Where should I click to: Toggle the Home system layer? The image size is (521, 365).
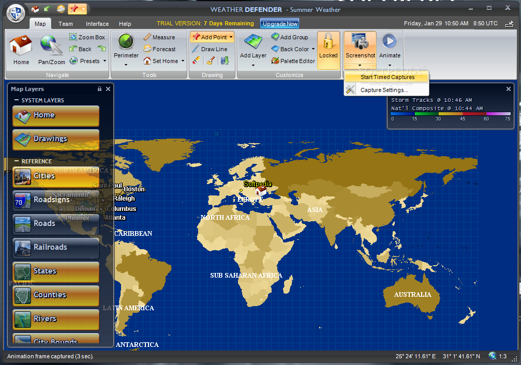tap(56, 116)
